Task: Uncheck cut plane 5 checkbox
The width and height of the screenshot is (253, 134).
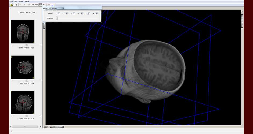Action: (89, 13)
